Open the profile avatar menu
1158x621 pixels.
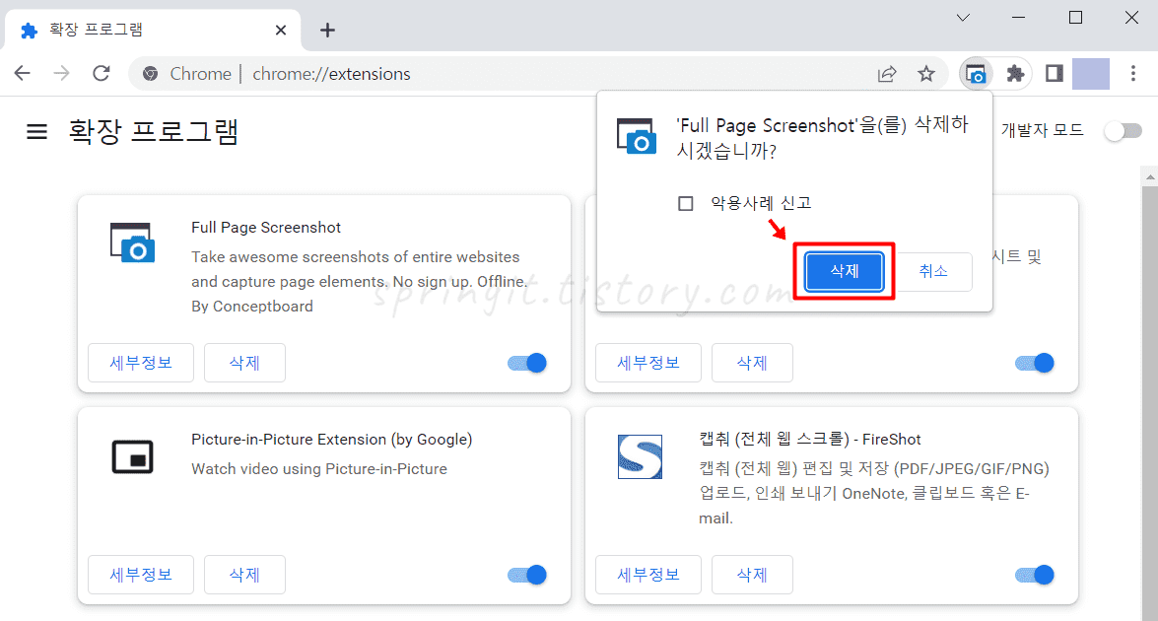coord(1091,74)
